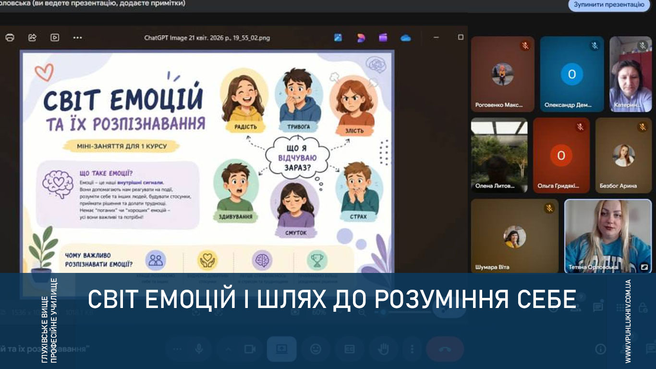Viewport: 656px width, 369px height.
Task: Click the picture-in-picture icon on Тетяна Орловська tile
Action: pos(644,266)
